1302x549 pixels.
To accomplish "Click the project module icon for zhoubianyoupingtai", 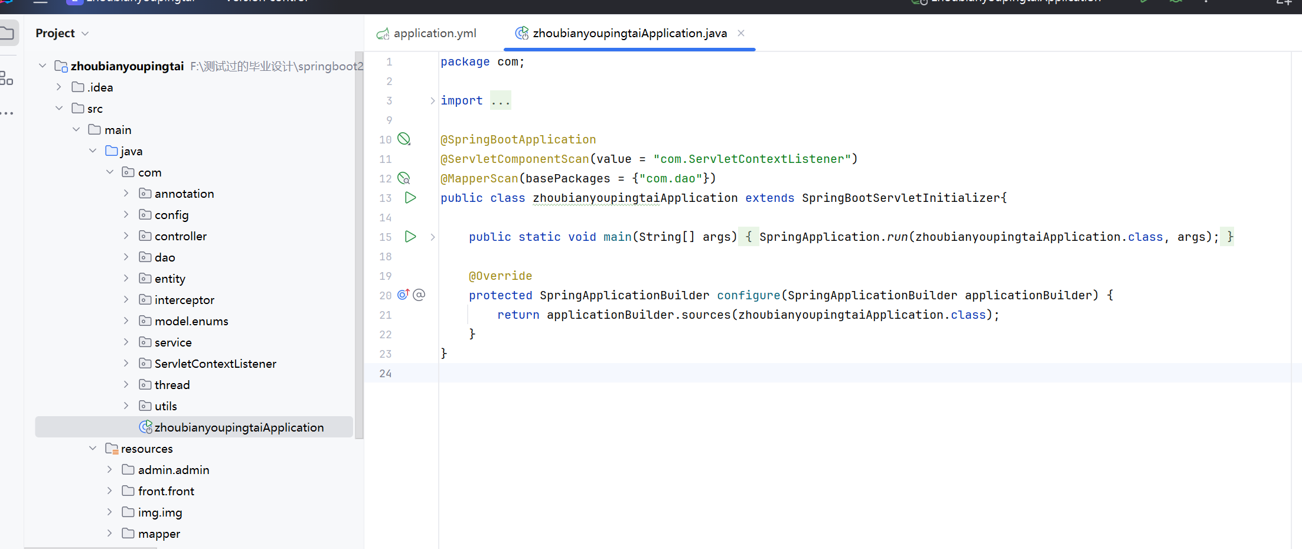I will (x=61, y=66).
